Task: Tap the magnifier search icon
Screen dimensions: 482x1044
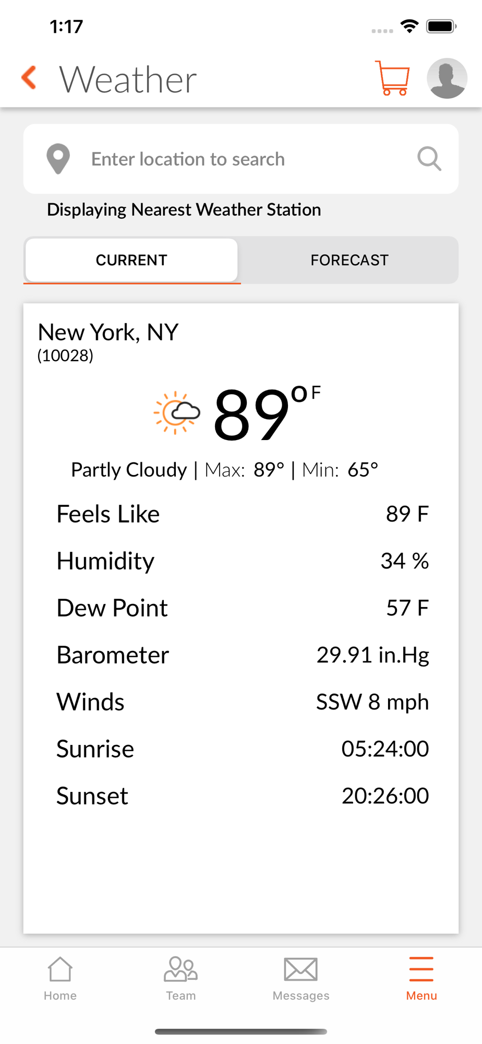Action: [x=429, y=159]
